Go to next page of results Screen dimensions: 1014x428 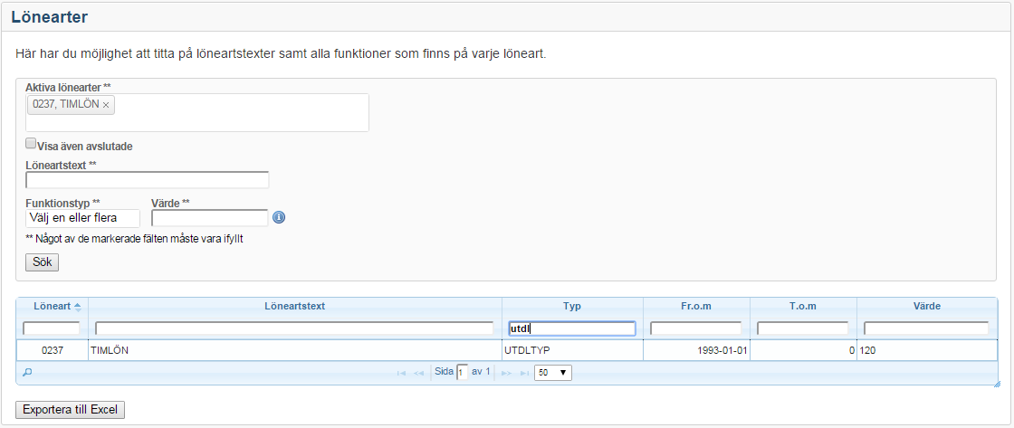506,373
